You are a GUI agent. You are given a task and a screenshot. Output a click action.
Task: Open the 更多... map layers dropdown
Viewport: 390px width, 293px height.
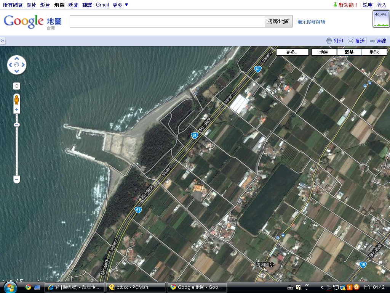(292, 52)
